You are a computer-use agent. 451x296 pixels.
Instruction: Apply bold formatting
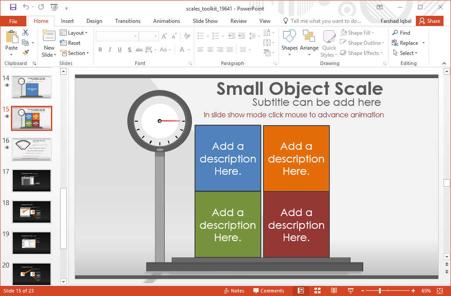click(100, 50)
